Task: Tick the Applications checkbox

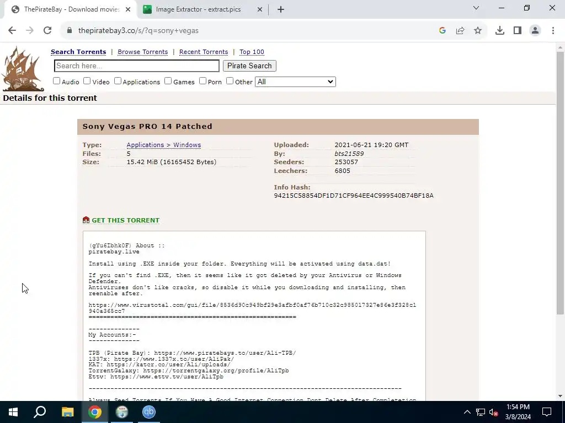Action: [118, 81]
